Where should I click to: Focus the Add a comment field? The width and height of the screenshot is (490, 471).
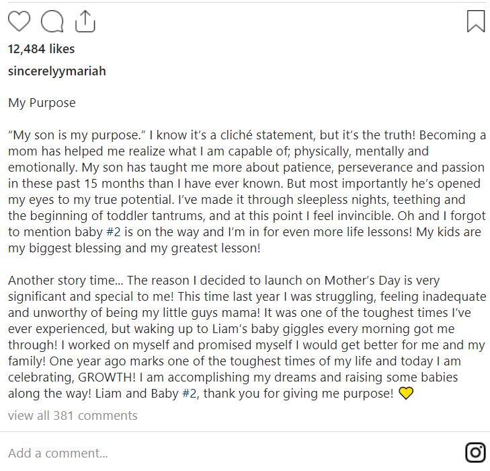click(231, 453)
